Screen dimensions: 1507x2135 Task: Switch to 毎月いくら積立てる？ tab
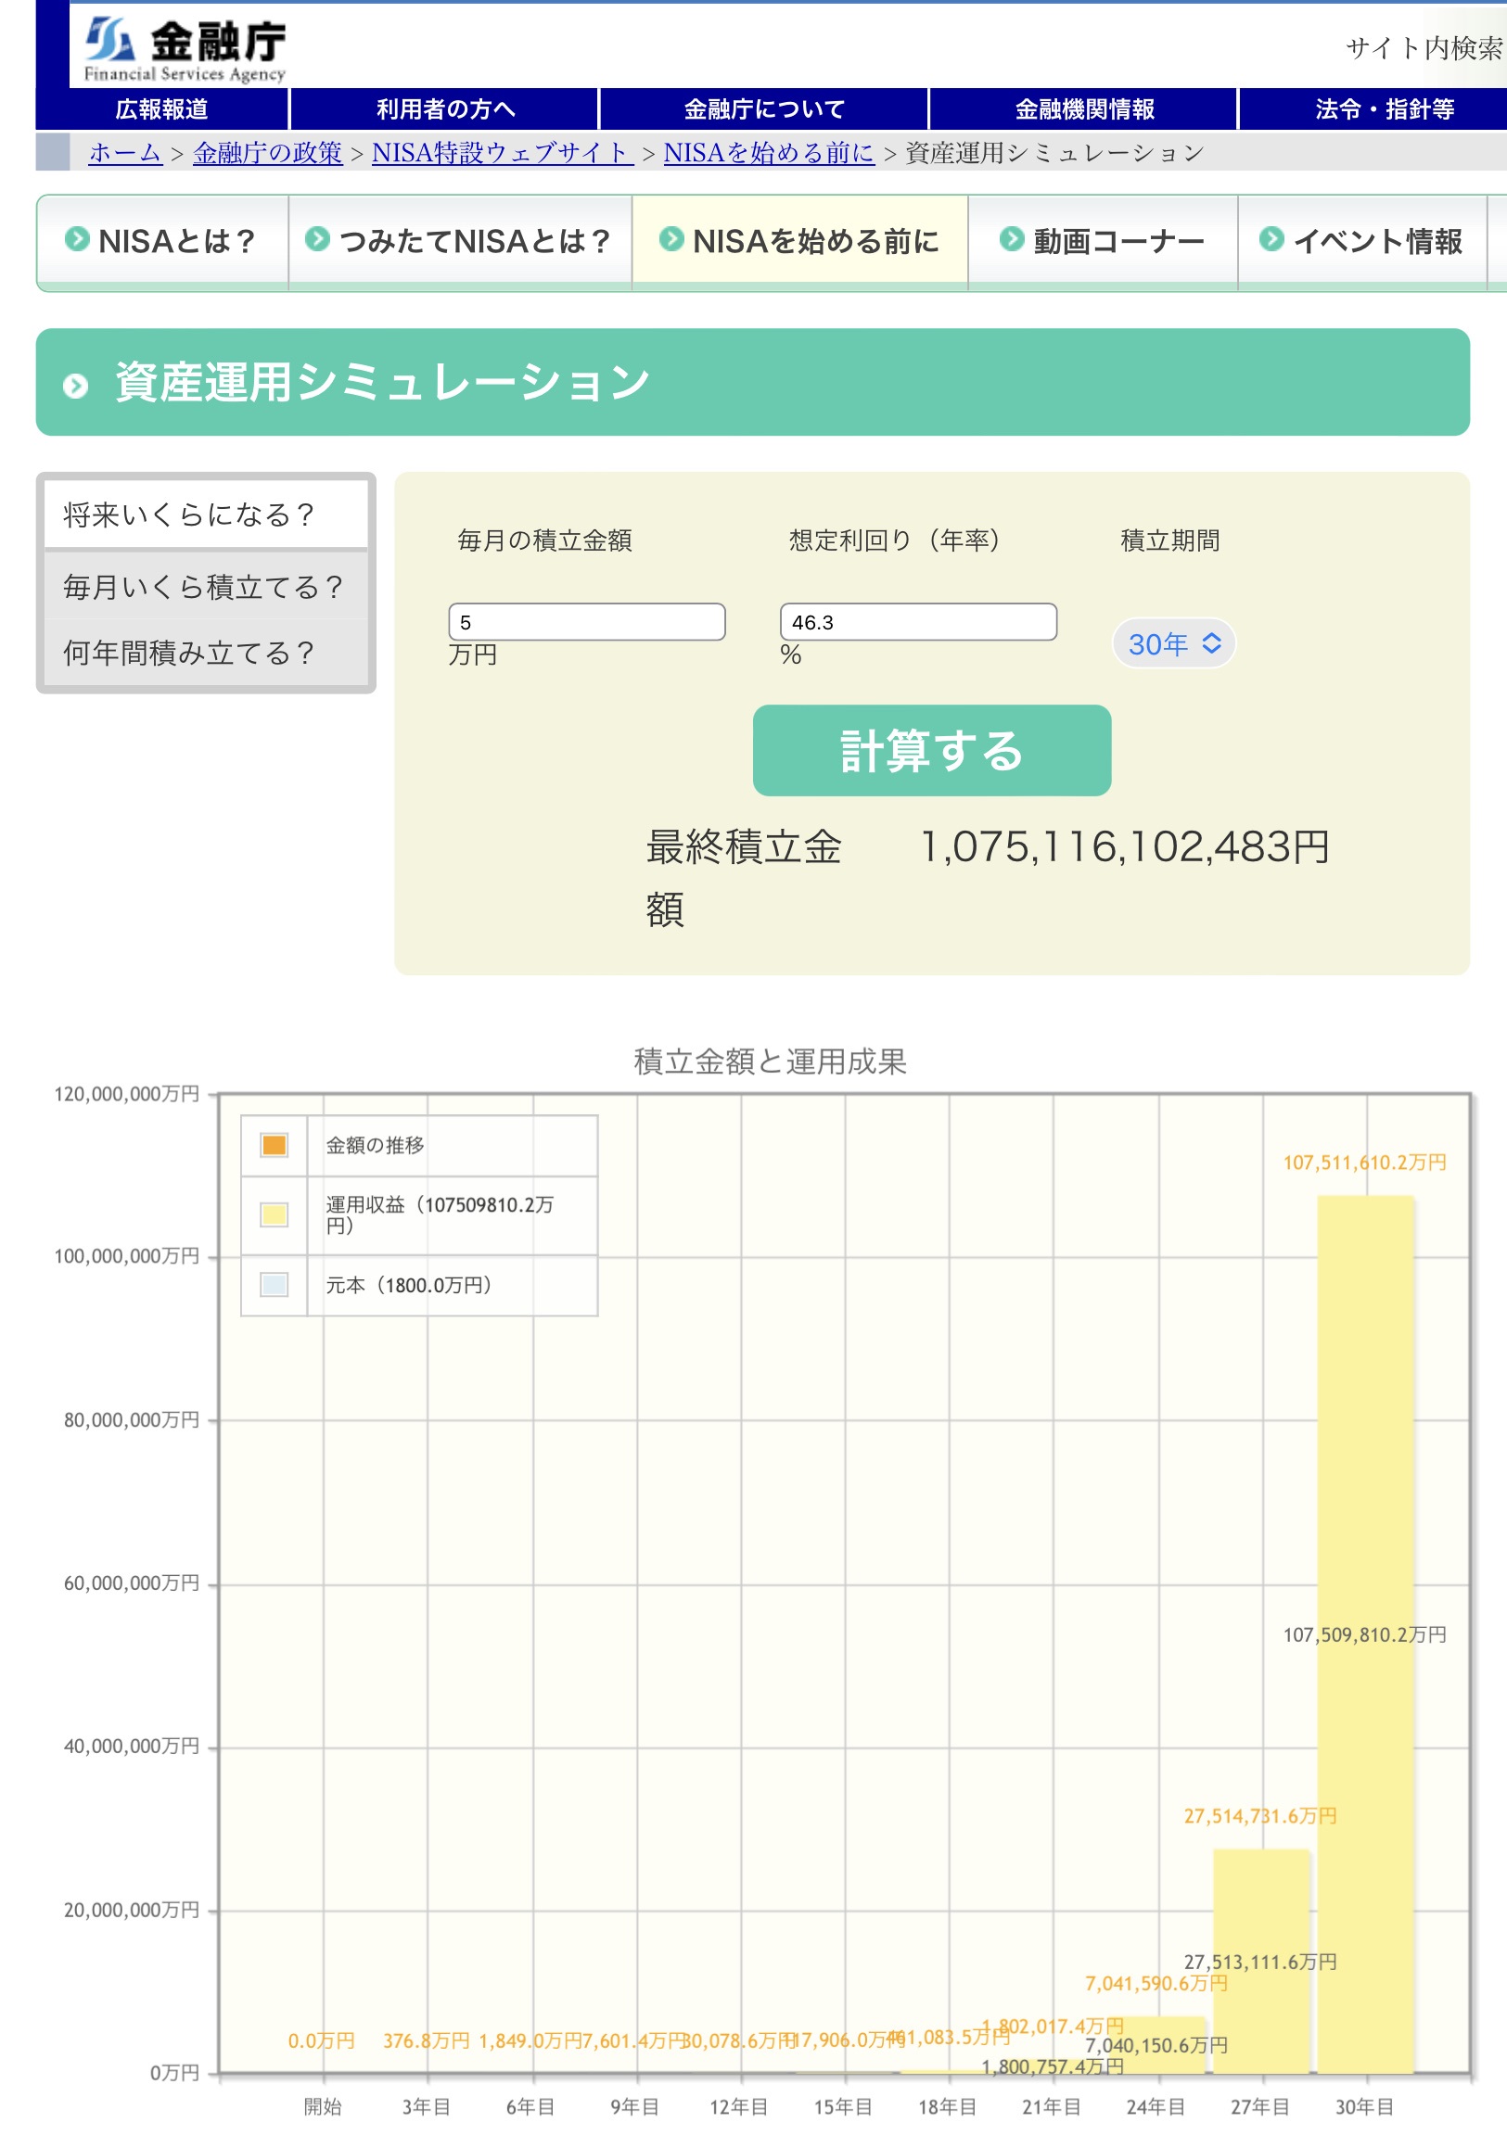point(206,587)
